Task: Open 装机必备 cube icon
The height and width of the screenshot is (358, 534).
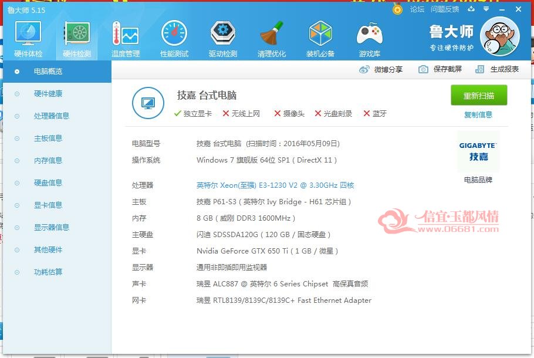Action: tap(320, 39)
